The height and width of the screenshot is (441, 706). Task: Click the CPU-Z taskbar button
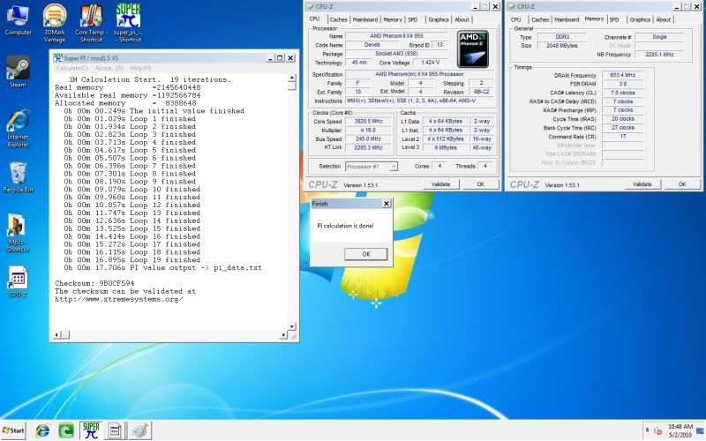pos(115,430)
